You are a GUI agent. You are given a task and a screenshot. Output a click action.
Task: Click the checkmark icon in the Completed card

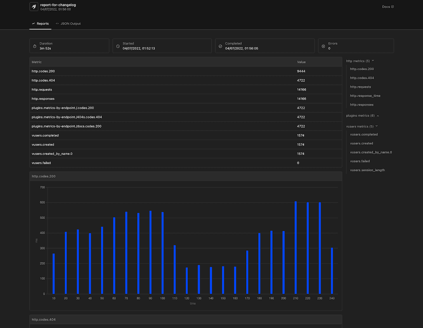pyautogui.click(x=221, y=45)
